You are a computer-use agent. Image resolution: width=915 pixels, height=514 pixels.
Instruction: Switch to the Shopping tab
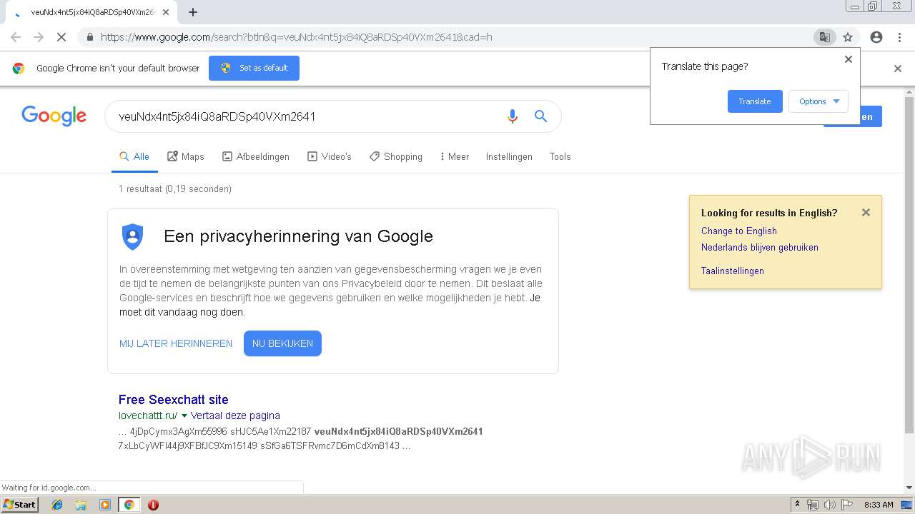[x=396, y=156]
